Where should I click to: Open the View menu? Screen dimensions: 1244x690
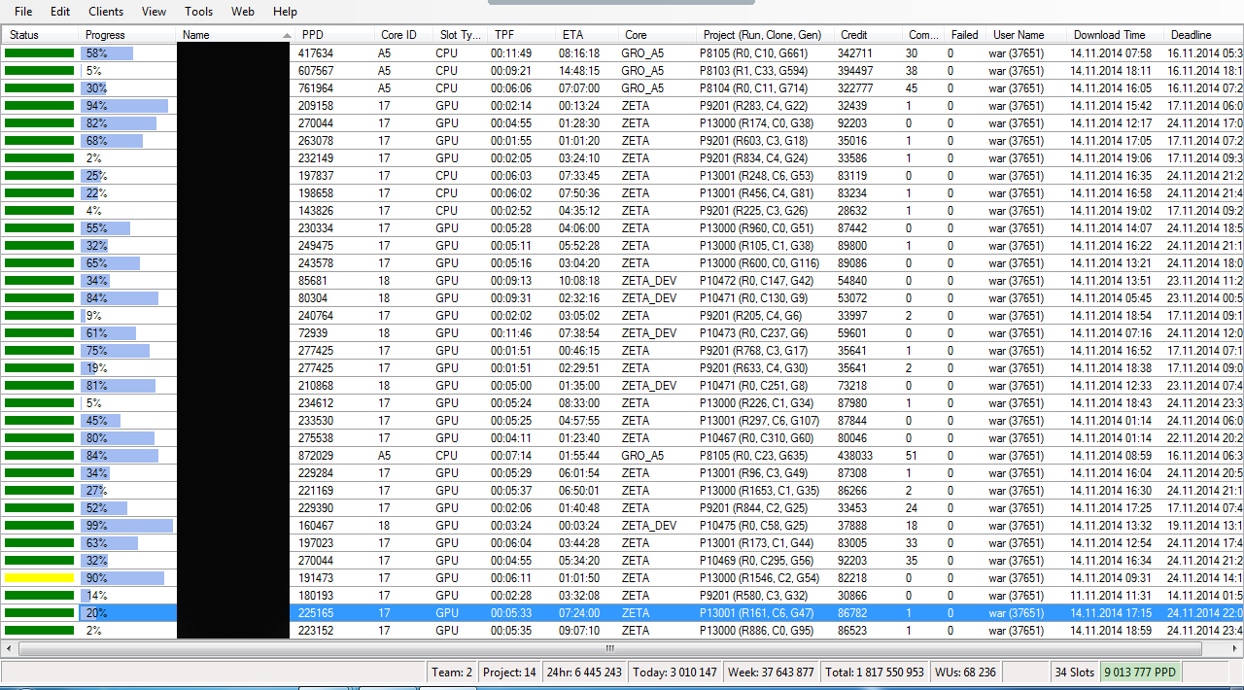[154, 12]
